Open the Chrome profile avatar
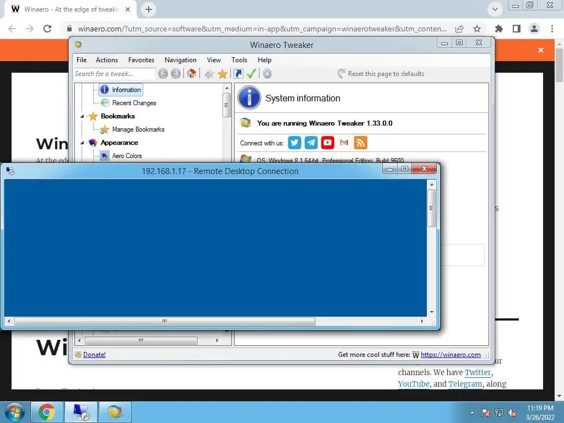This screenshot has height=423, width=564. click(x=534, y=29)
